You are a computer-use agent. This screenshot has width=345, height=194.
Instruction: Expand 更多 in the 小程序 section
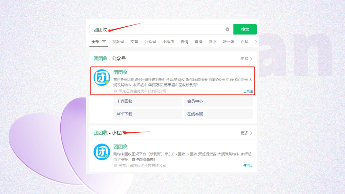[x=246, y=133]
